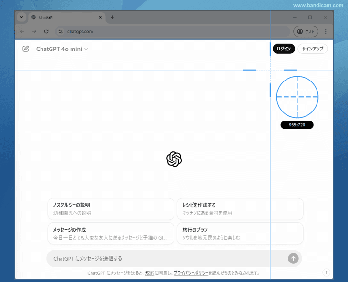Minimize the browser window
348x282 pixels.
click(295, 17)
